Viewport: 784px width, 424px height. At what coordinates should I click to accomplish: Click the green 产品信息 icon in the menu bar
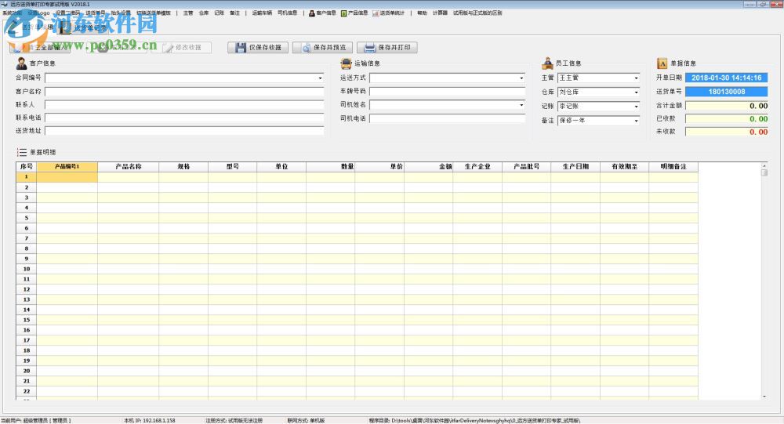343,13
